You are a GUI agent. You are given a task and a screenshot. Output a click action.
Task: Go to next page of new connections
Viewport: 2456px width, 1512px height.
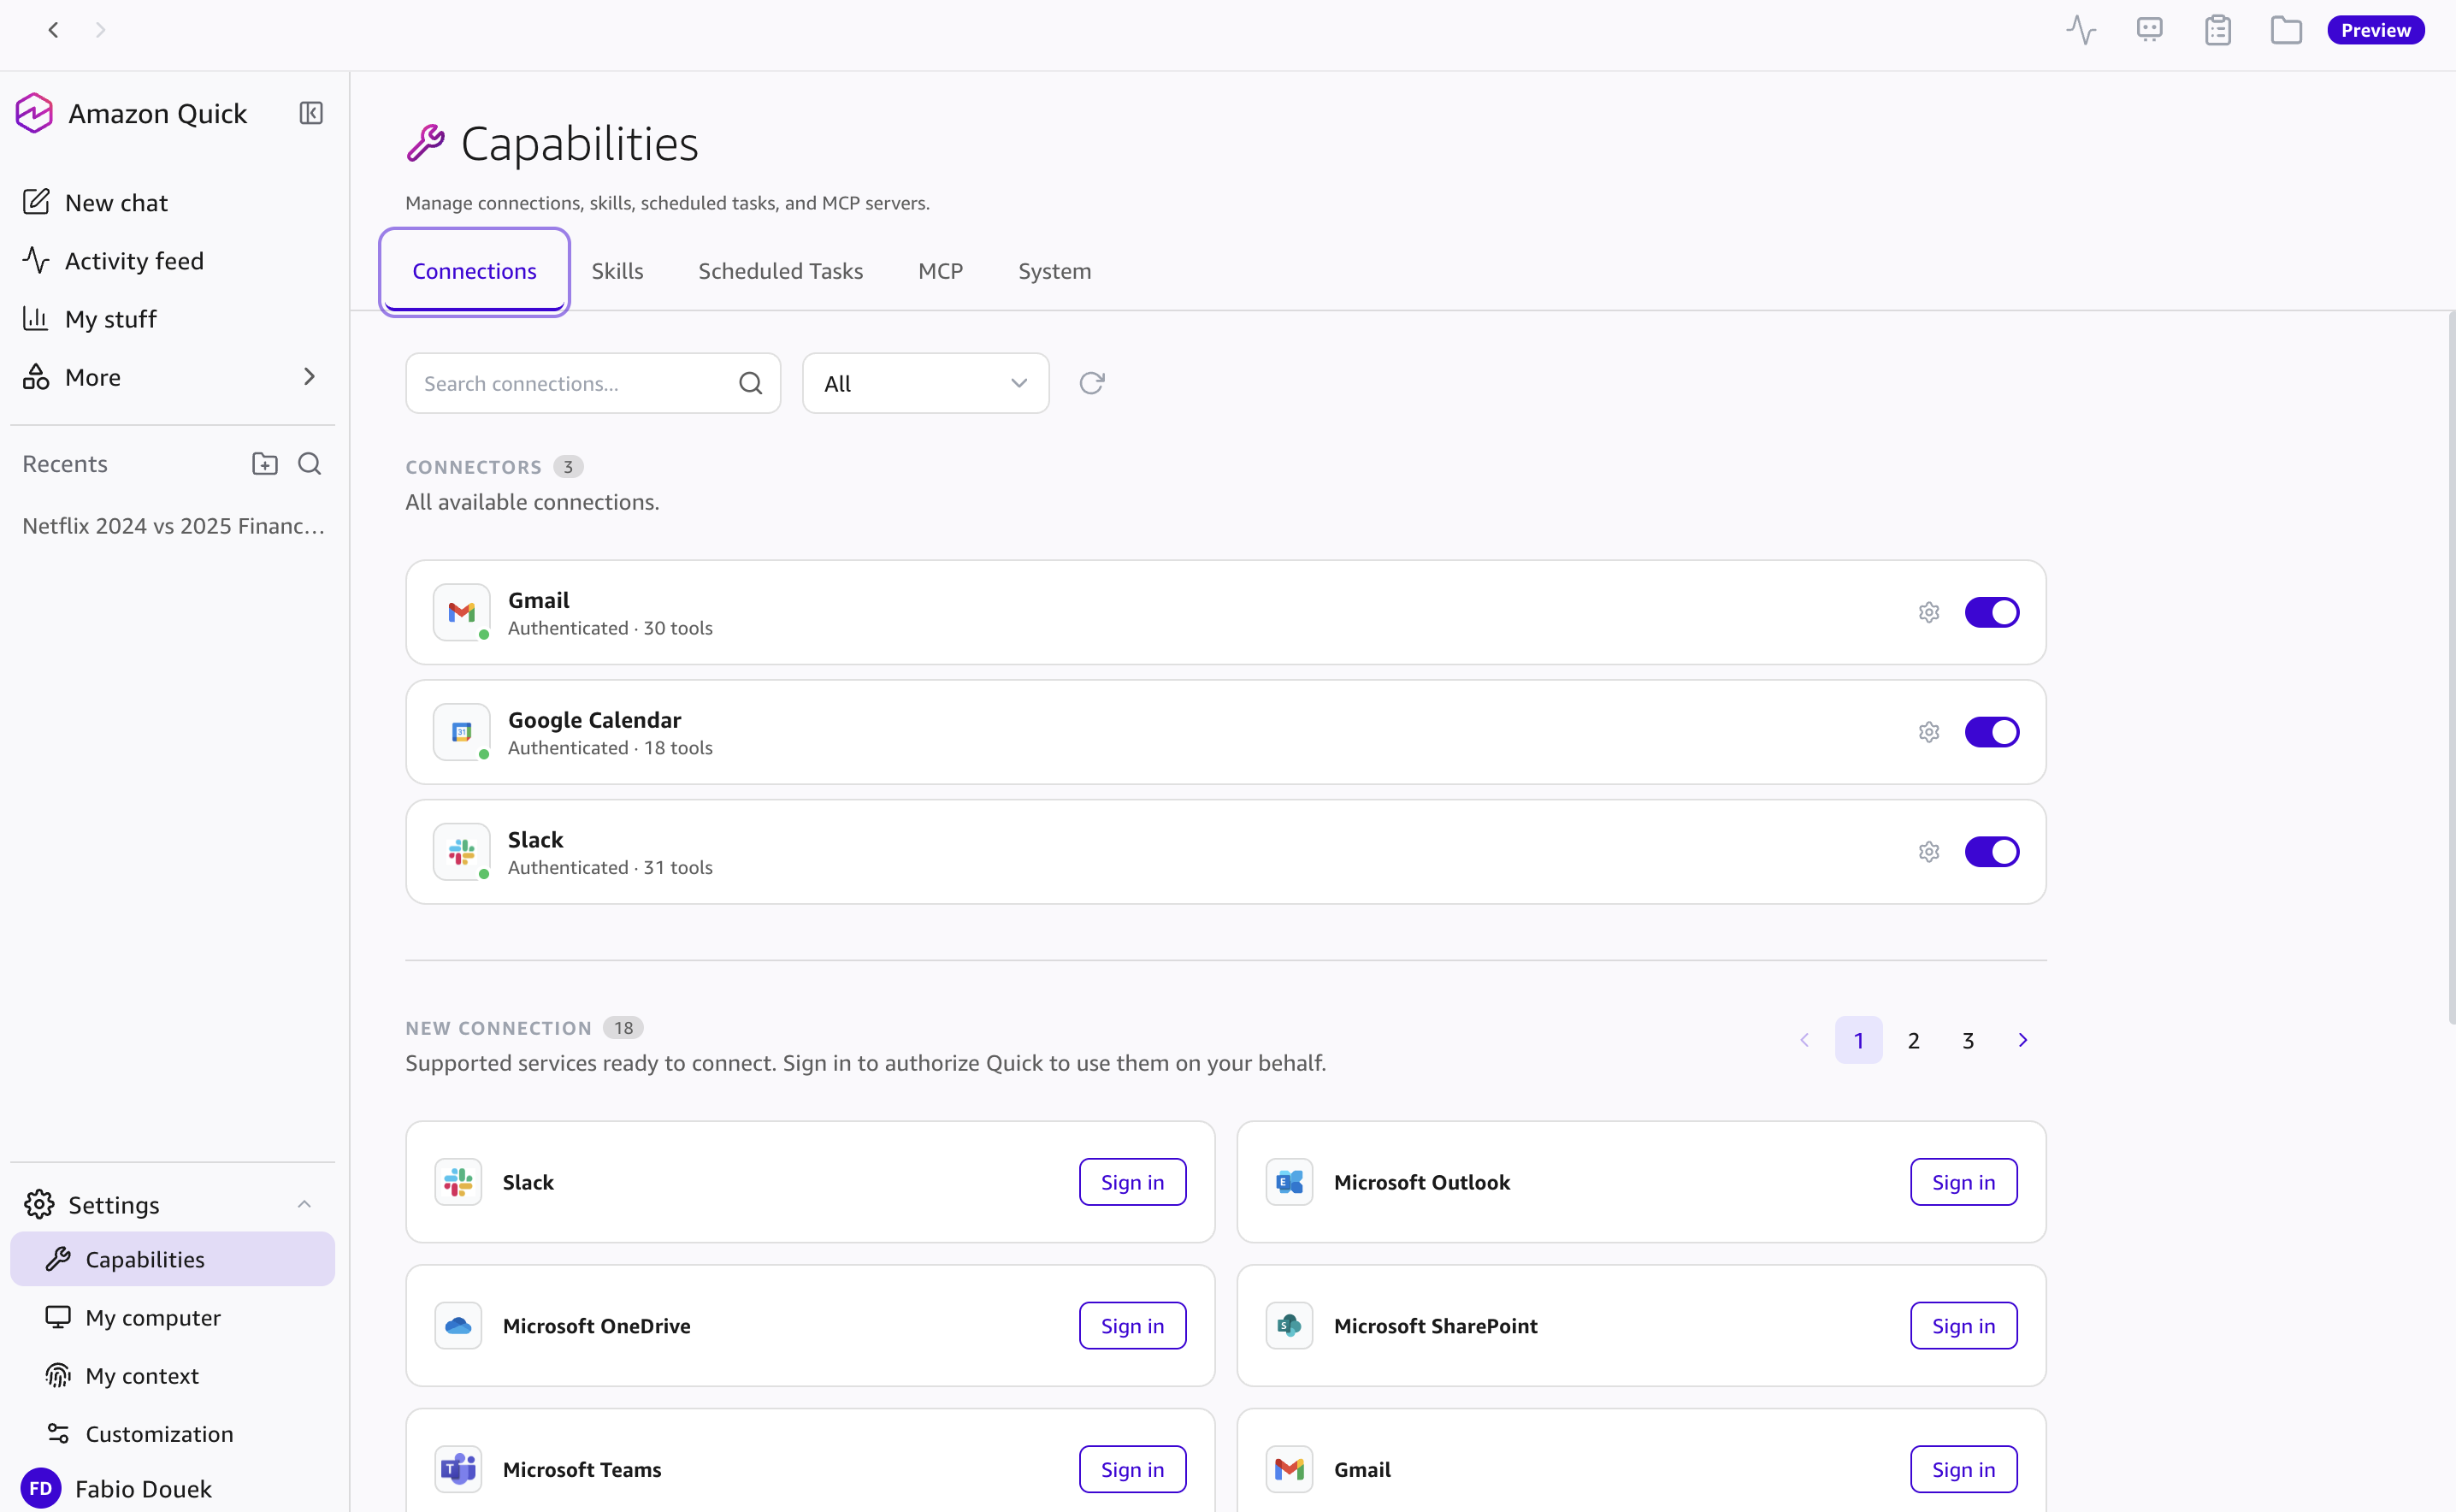2022,1040
